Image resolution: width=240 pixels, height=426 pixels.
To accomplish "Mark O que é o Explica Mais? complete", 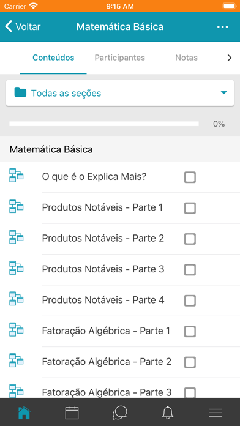I will pyautogui.click(x=190, y=177).
